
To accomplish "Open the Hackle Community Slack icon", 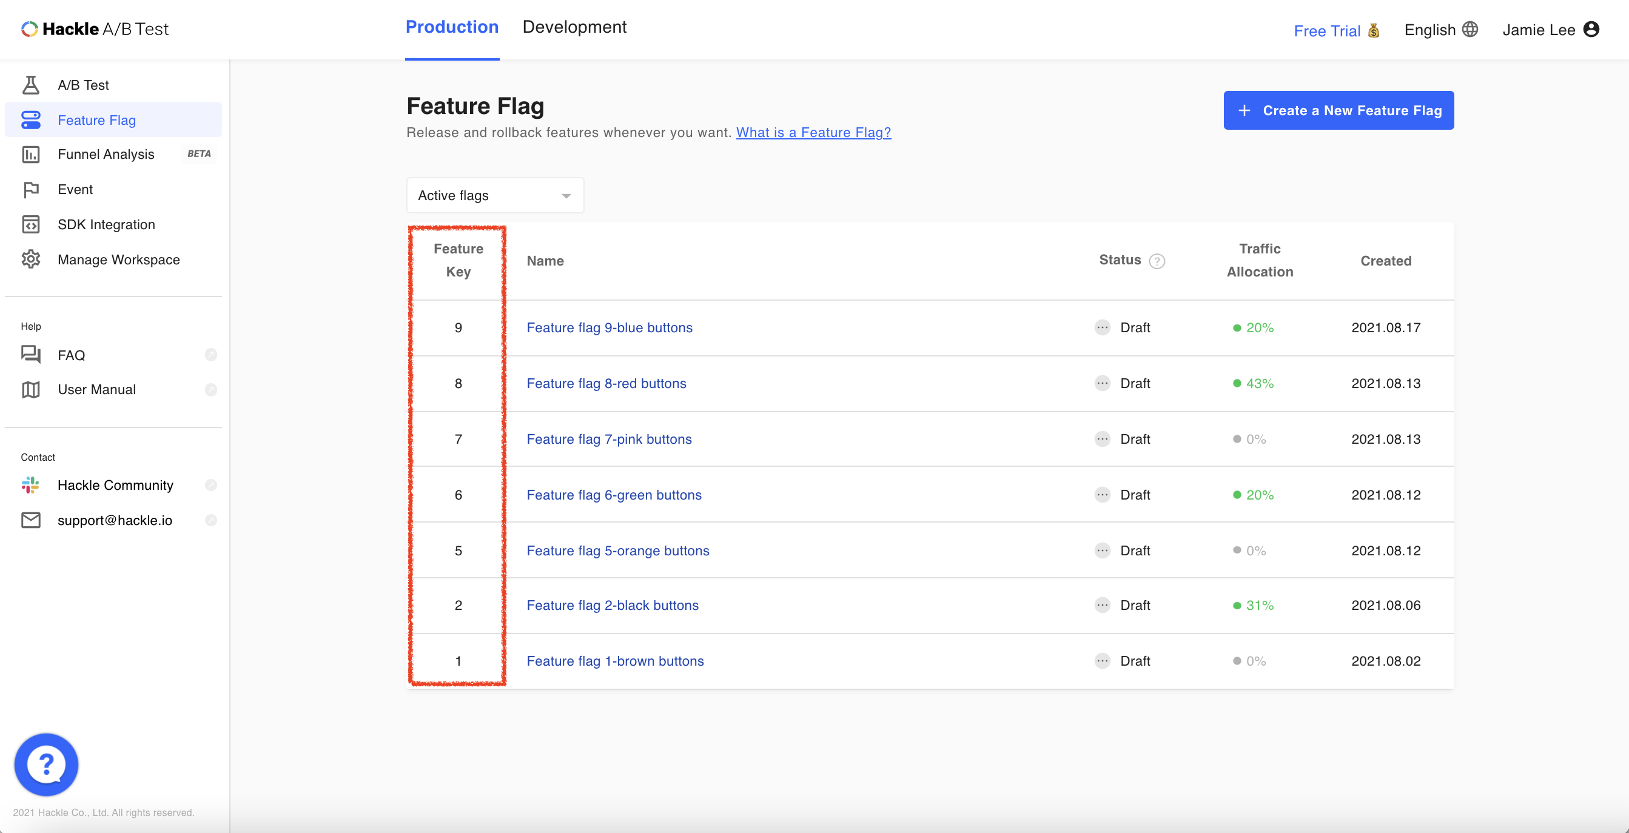I will tap(30, 485).
